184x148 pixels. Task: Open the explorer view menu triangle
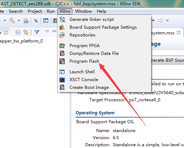coord(47,31)
